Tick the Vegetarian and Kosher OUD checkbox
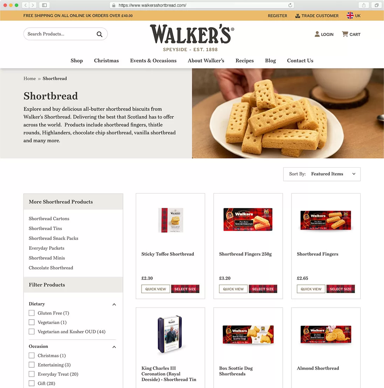 click(x=32, y=332)
